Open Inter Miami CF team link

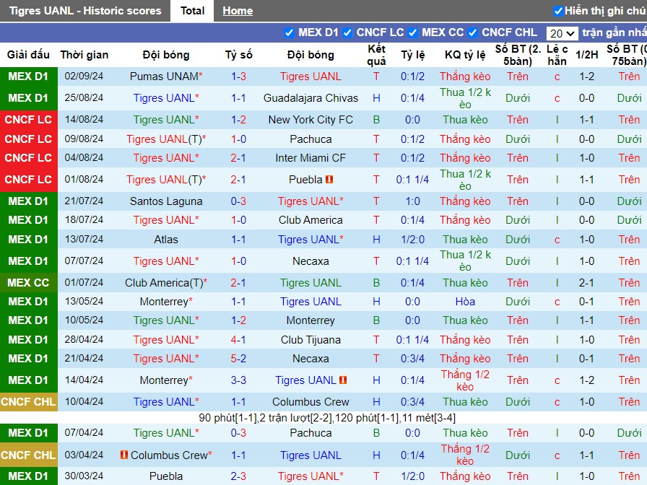[x=311, y=158]
